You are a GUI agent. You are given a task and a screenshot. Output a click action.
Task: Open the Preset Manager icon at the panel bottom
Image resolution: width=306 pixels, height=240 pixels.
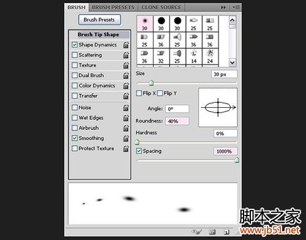[212, 232]
